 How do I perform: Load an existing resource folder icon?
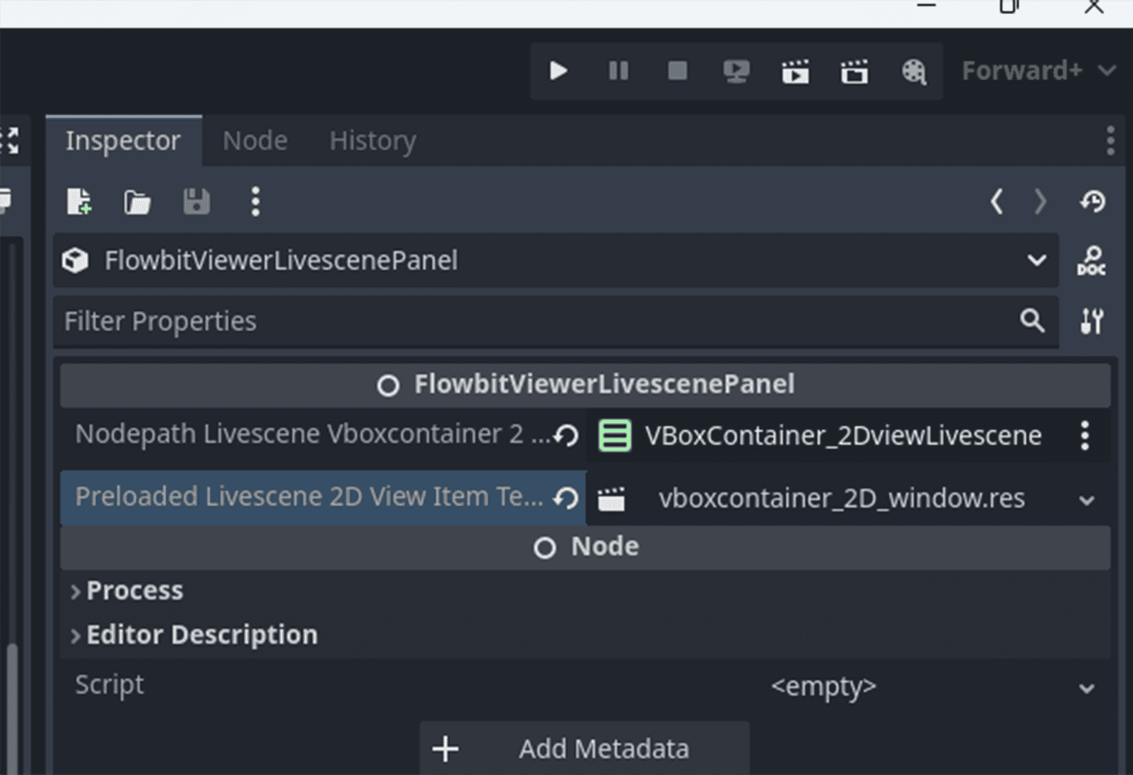(137, 201)
